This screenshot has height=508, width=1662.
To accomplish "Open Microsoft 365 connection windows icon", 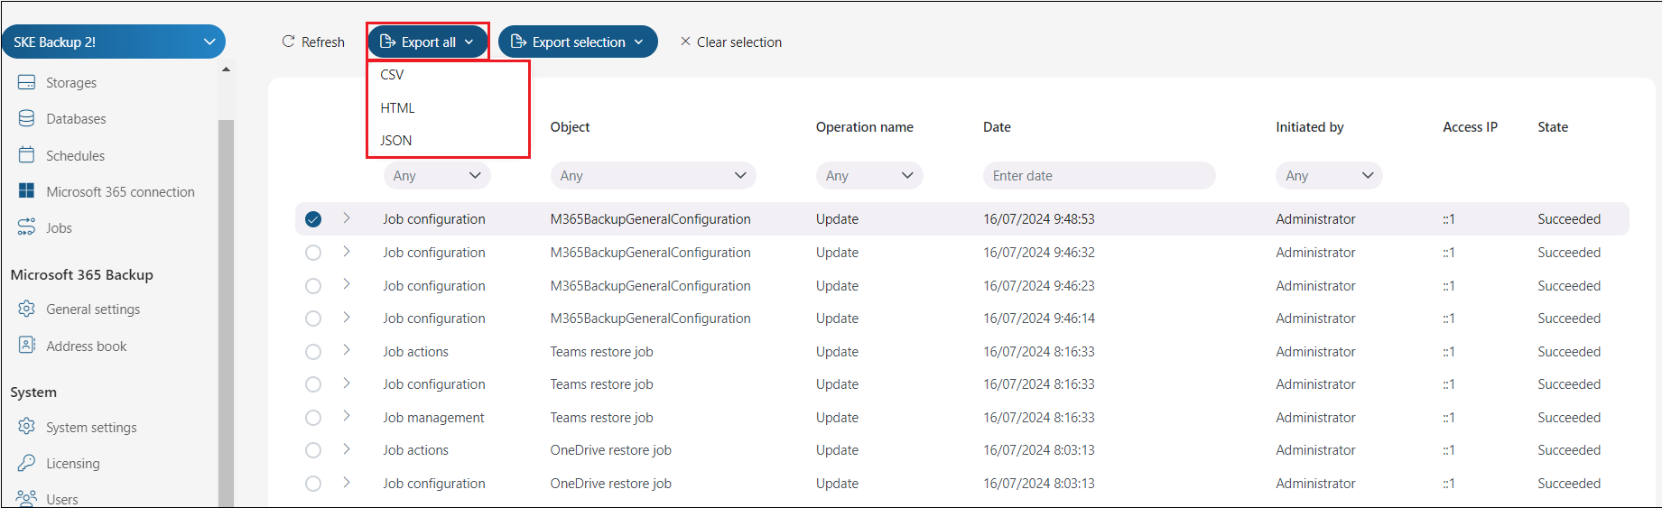I will point(27,191).
